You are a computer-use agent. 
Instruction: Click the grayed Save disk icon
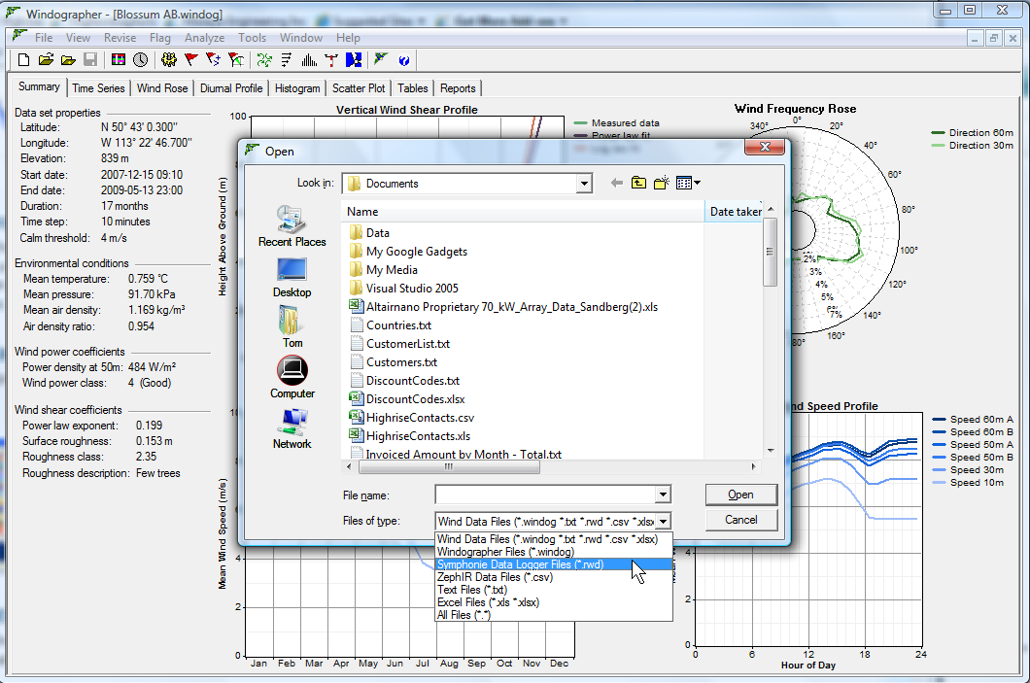[90, 60]
